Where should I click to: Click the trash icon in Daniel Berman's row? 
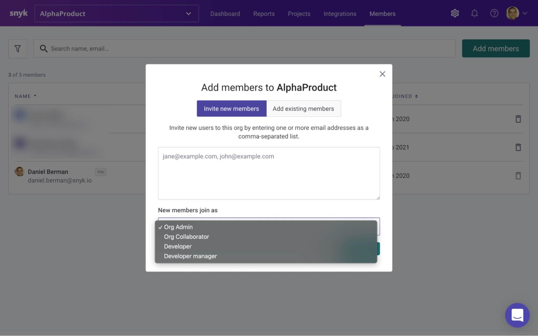(x=518, y=176)
